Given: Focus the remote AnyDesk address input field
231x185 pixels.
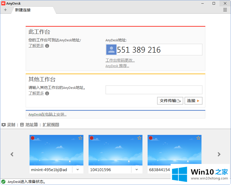Looking at the screenshot, I should (x=154, y=90).
